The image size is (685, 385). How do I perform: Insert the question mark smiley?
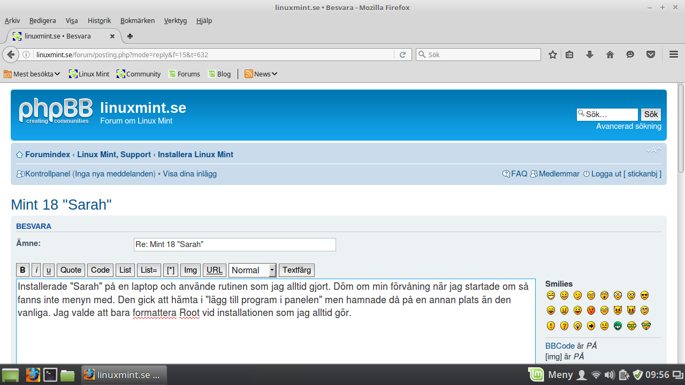[x=564, y=325]
